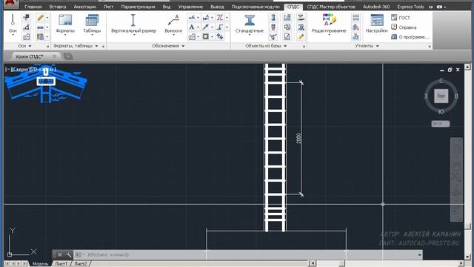
Task: Switch to the Лист1 layout tab
Action: point(61,264)
